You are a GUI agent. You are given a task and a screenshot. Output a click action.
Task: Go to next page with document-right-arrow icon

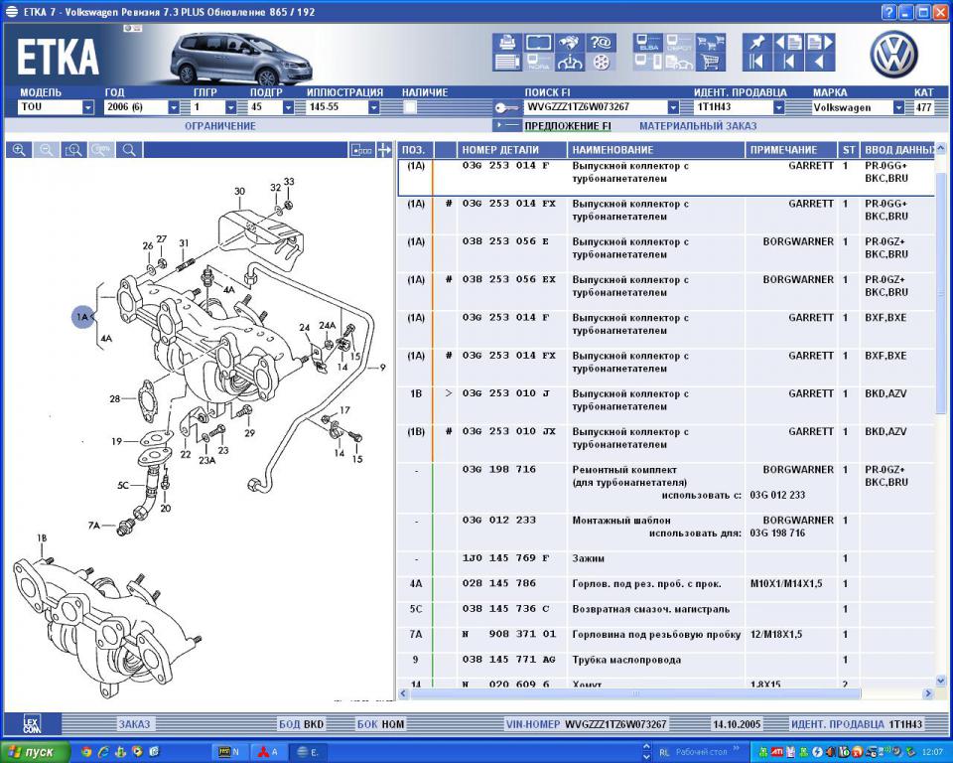tap(820, 43)
